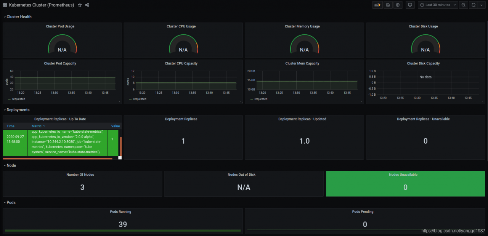Screen dimensions: 488x236
Task: Click the refresh dashboard icon
Action: 474,5
